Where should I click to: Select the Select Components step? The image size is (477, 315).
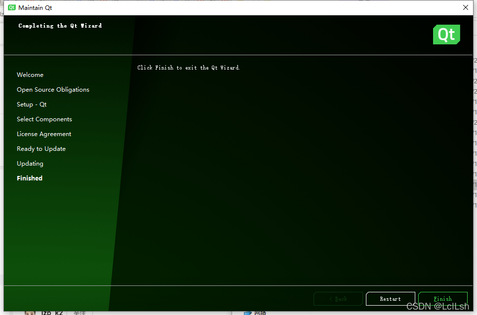[44, 119]
